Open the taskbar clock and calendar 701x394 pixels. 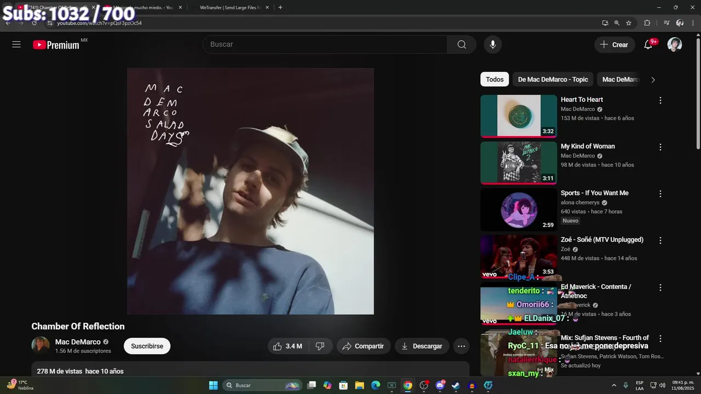683,385
